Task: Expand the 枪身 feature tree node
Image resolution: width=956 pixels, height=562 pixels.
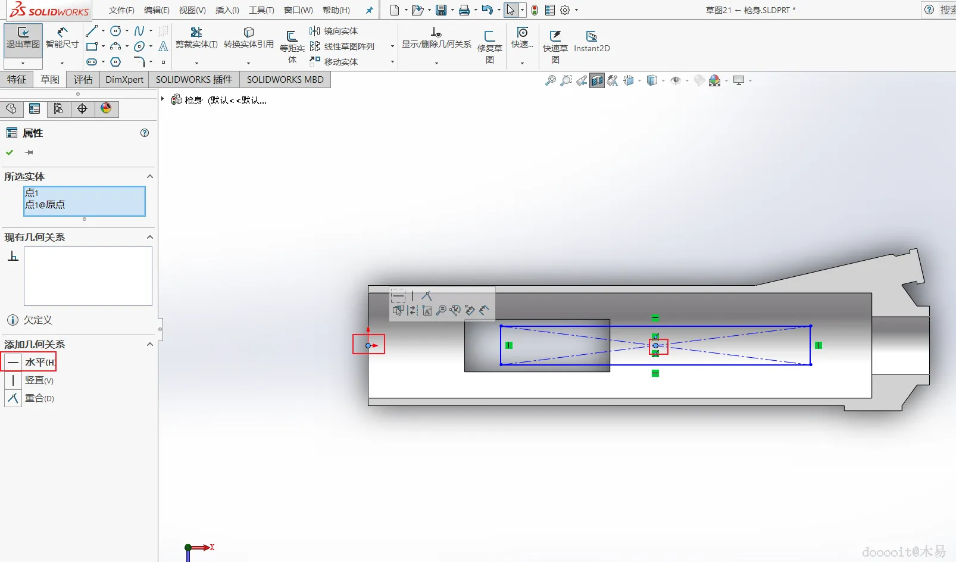Action: tap(163, 99)
